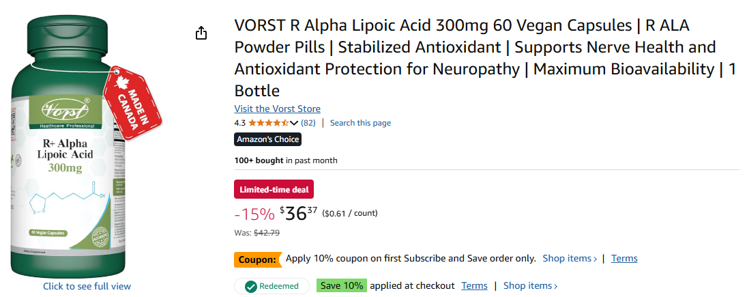Open Terms on the Coupon line

(x=624, y=259)
